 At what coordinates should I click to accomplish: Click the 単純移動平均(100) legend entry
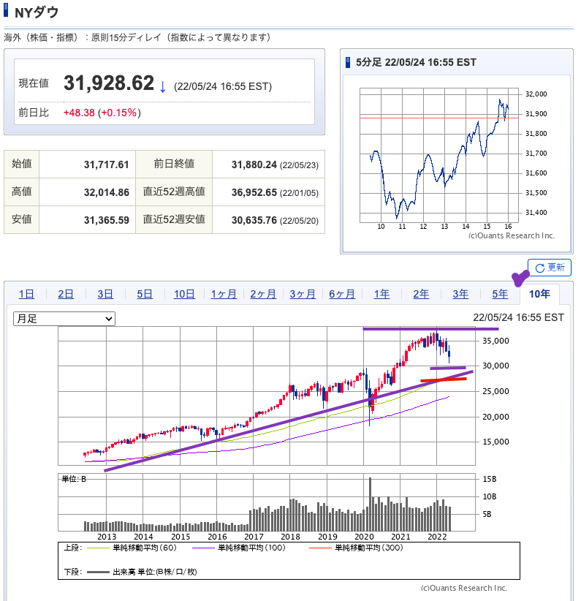239,548
